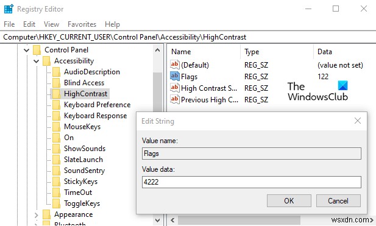This screenshot has width=376, height=226.
Task: Click the SoundSentry folder icon
Action: [56, 171]
